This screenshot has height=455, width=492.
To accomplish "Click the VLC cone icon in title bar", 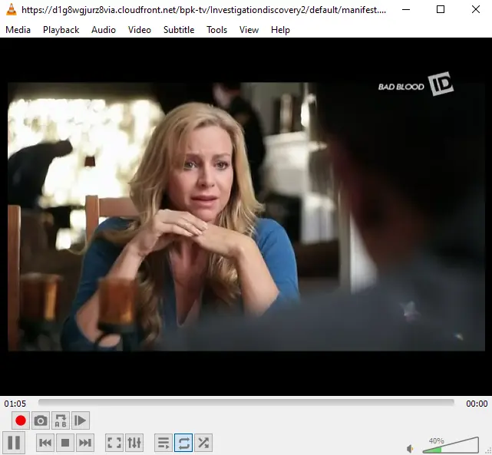I will point(11,10).
